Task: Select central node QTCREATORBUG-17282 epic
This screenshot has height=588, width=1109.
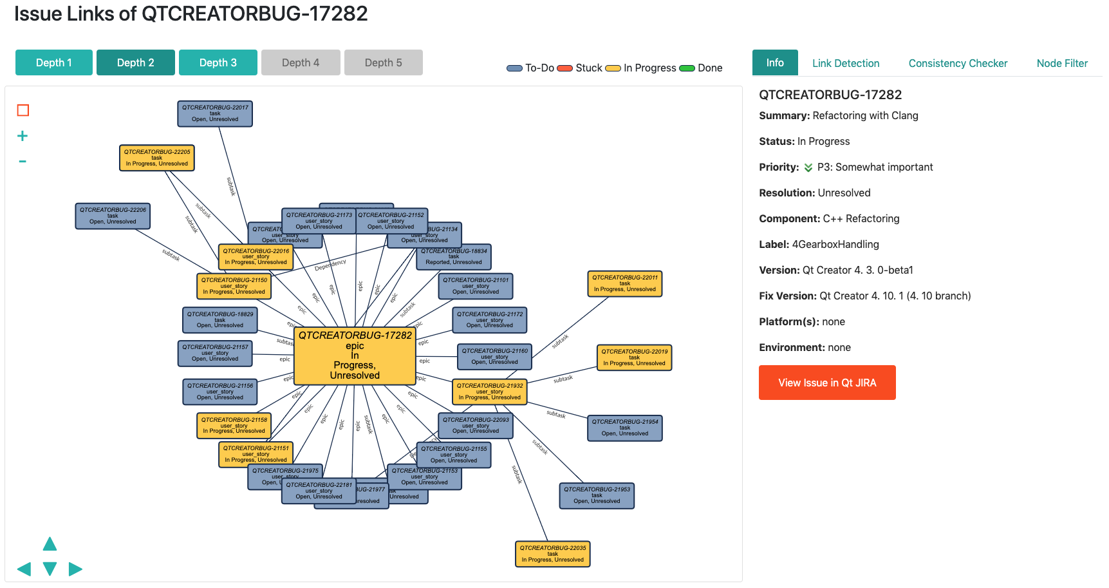Action: tap(355, 356)
